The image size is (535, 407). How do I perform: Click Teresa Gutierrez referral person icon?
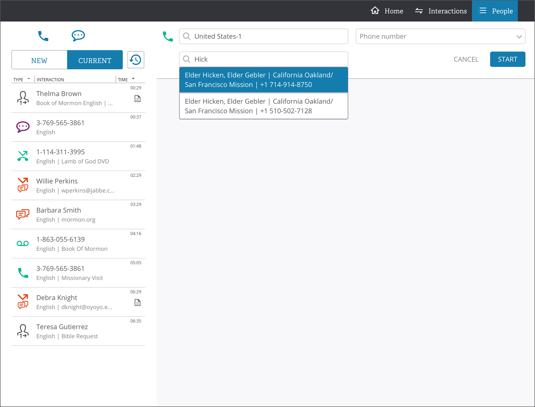[x=23, y=331]
